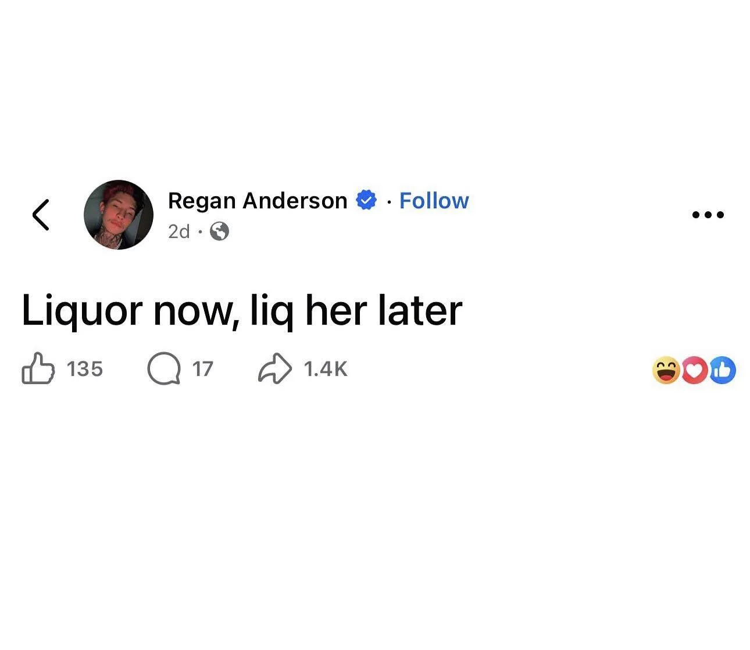Tap the word later in the post
This screenshot has width=750, height=650.
420,310
